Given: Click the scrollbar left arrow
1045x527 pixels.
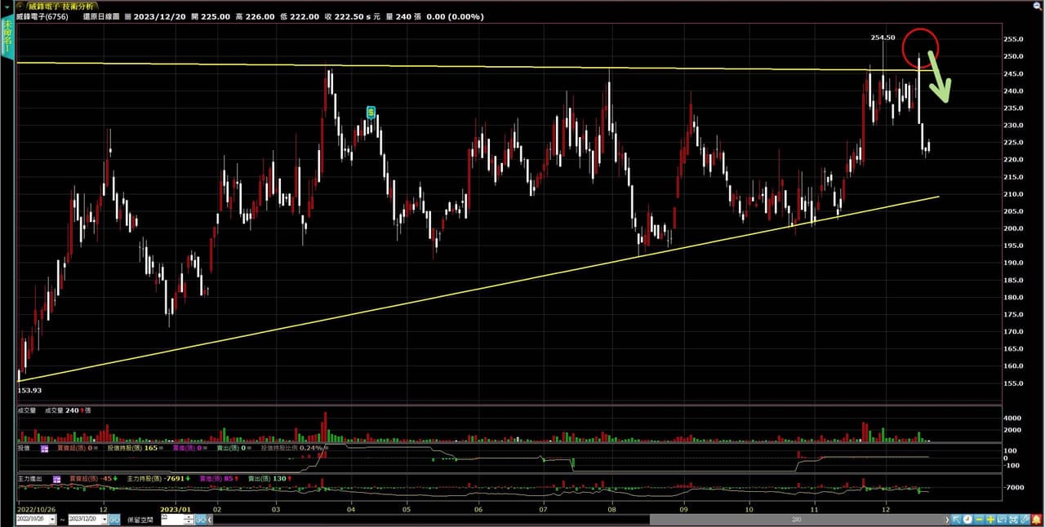Looking at the screenshot, I should point(211,520).
